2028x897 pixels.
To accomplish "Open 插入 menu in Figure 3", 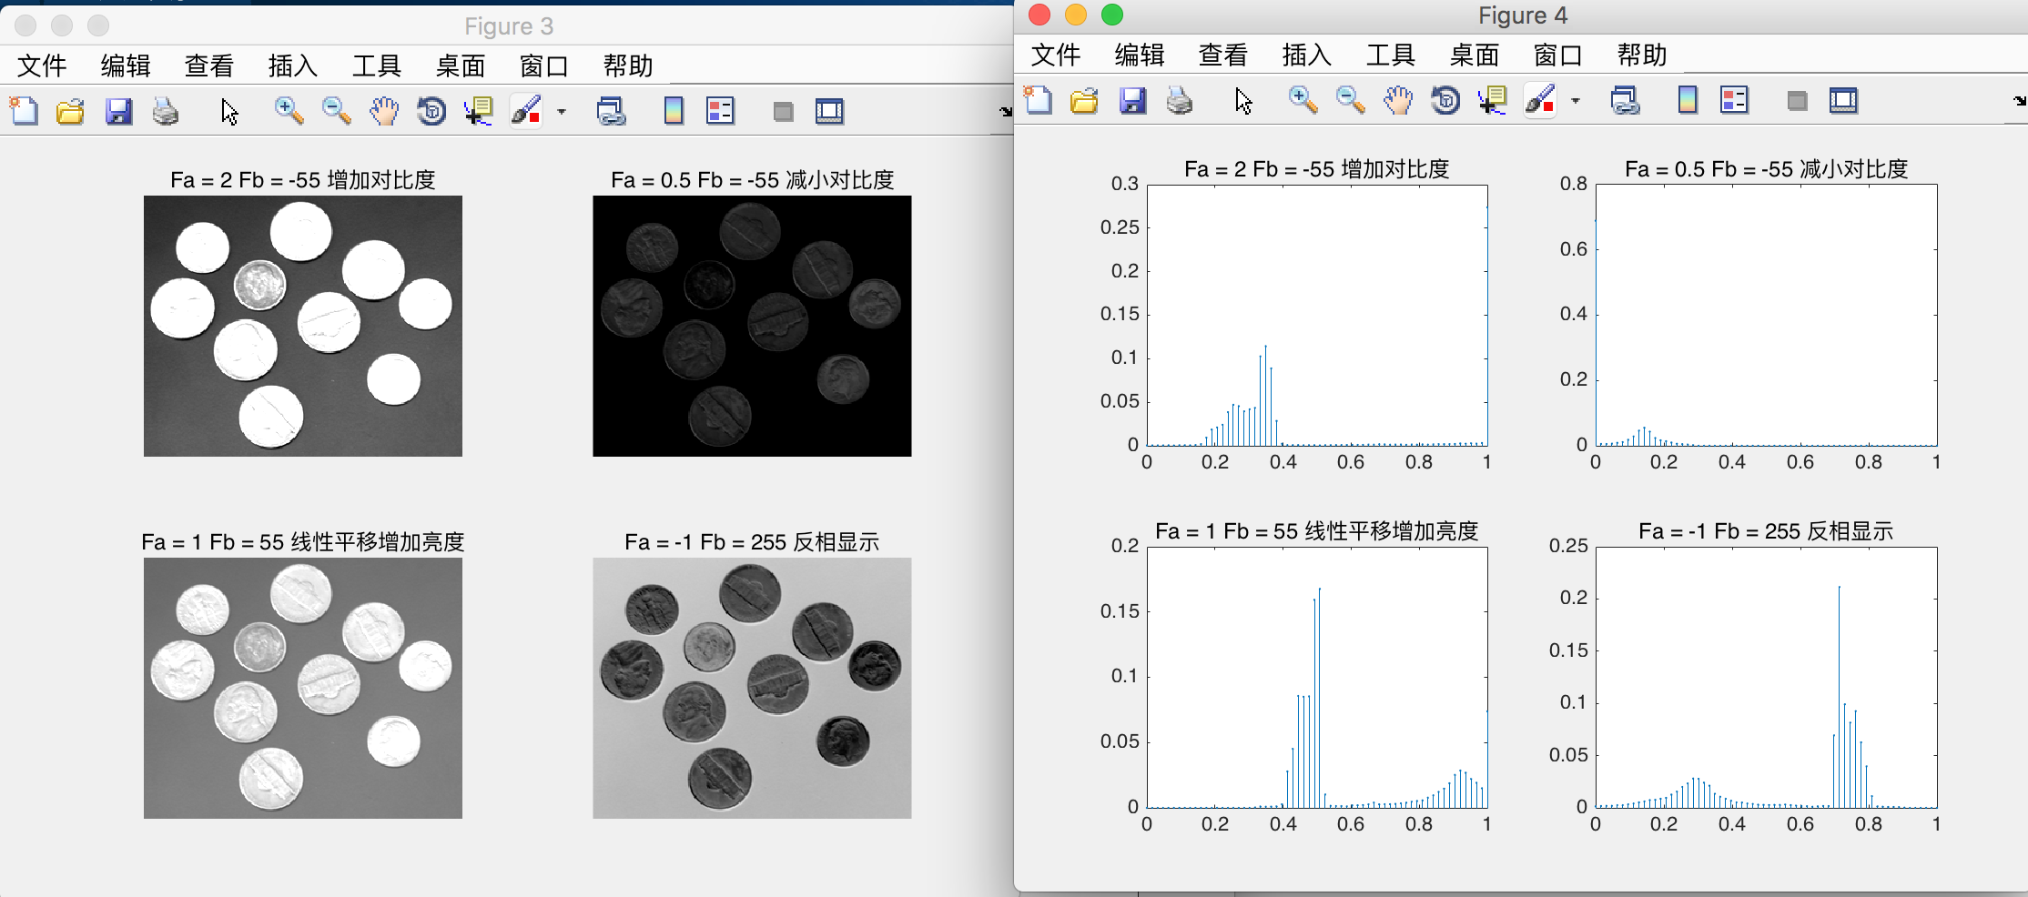I will 293,66.
